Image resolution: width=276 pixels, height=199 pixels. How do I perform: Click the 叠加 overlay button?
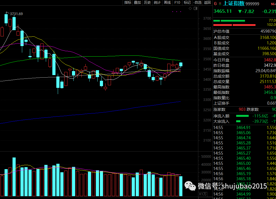click(x=137, y=3)
